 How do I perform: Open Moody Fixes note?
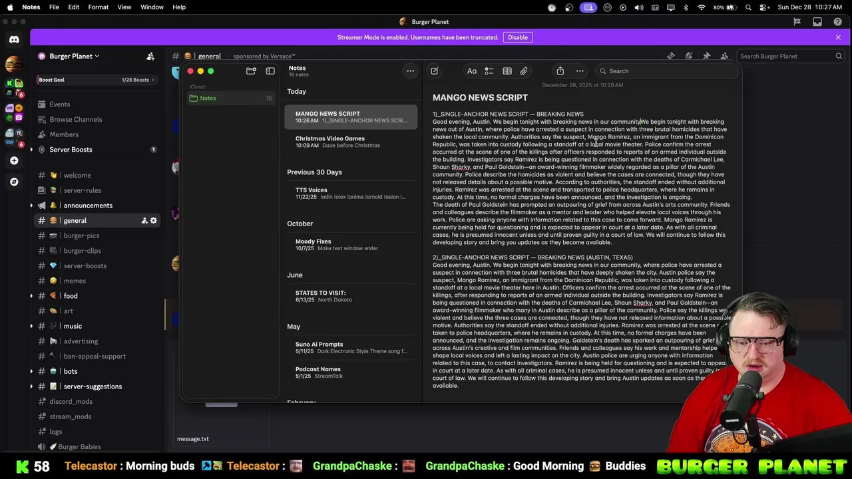(351, 245)
